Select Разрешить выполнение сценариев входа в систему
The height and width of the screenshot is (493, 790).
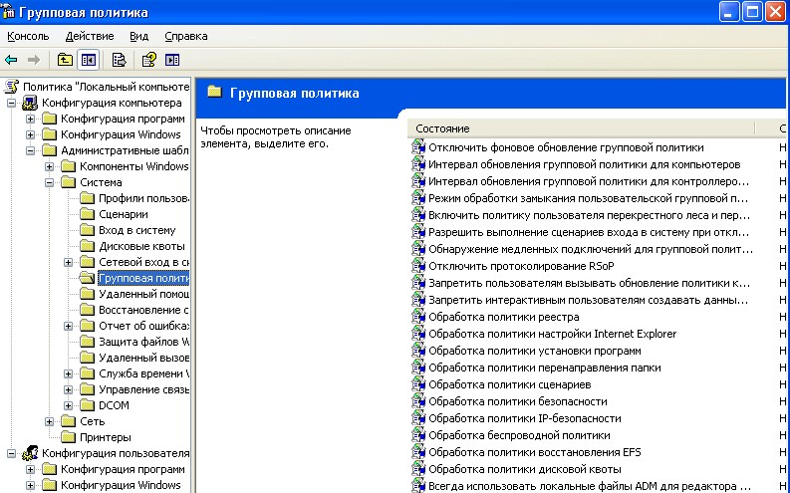pos(589,232)
